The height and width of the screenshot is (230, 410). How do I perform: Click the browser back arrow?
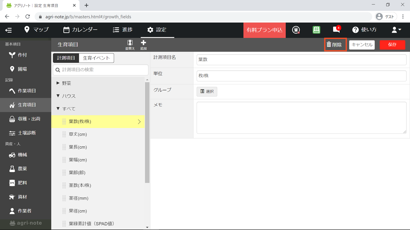pos(7,17)
